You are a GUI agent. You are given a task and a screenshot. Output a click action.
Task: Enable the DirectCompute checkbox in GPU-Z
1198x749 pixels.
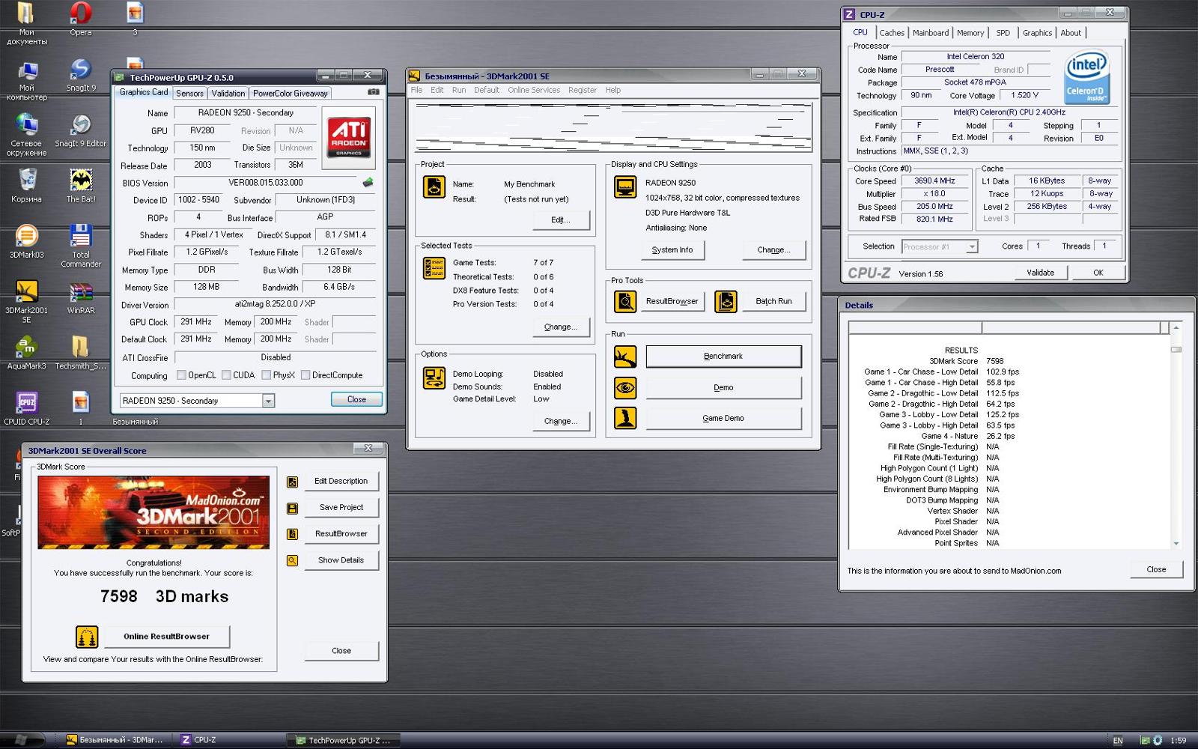pyautogui.click(x=305, y=375)
